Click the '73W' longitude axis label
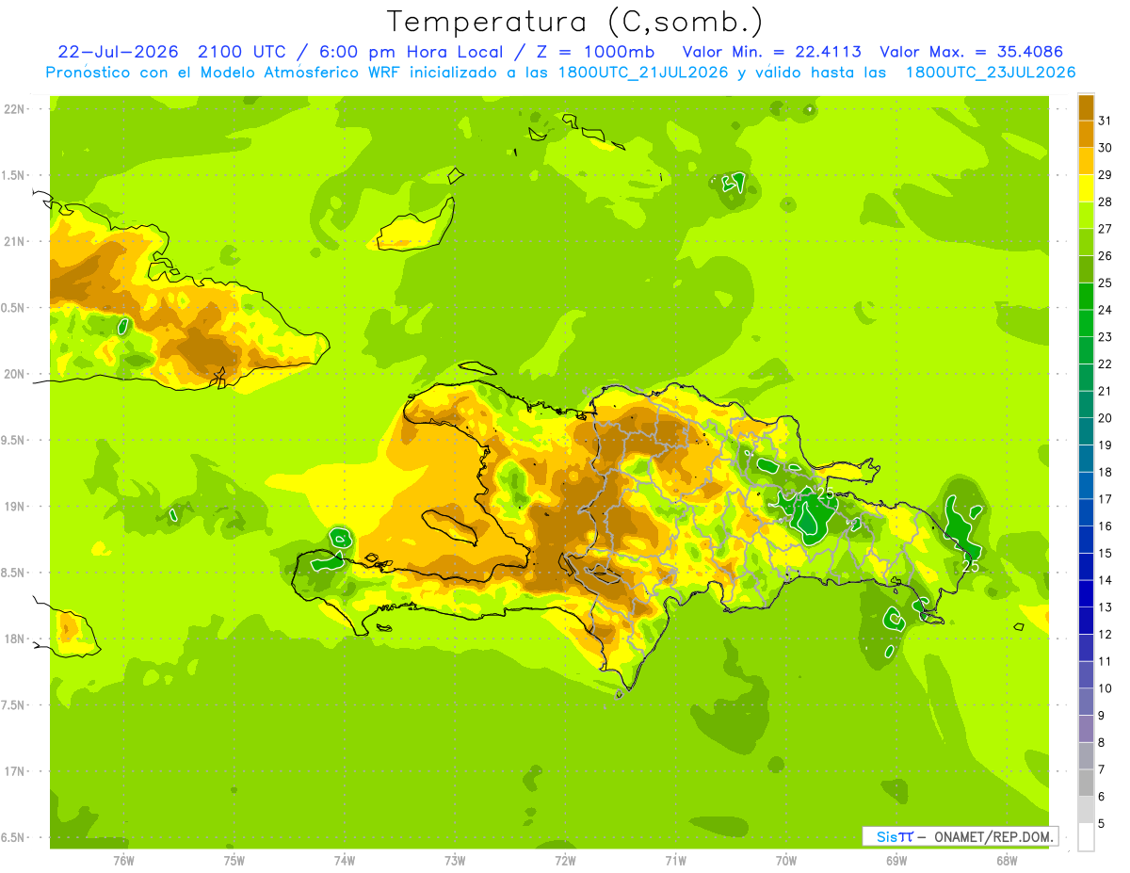 pyautogui.click(x=455, y=861)
